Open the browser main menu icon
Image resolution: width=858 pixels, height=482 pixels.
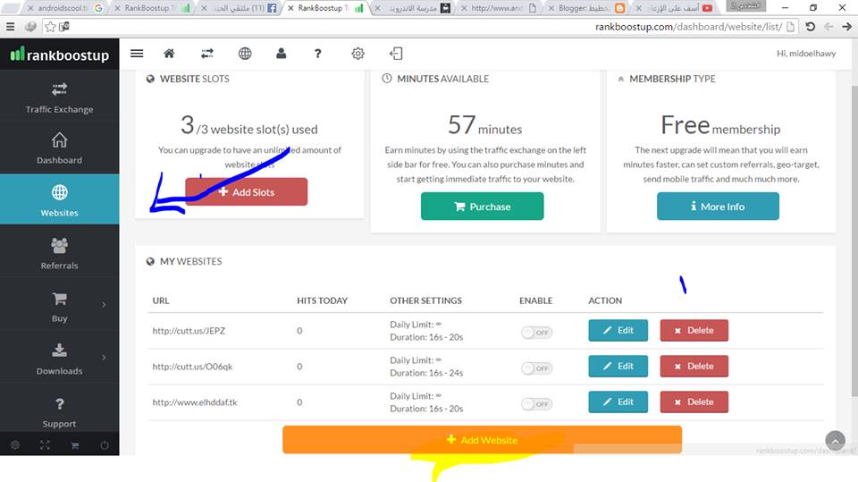[x=11, y=26]
